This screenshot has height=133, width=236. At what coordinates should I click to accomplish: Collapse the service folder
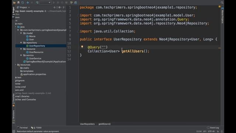(21, 55)
